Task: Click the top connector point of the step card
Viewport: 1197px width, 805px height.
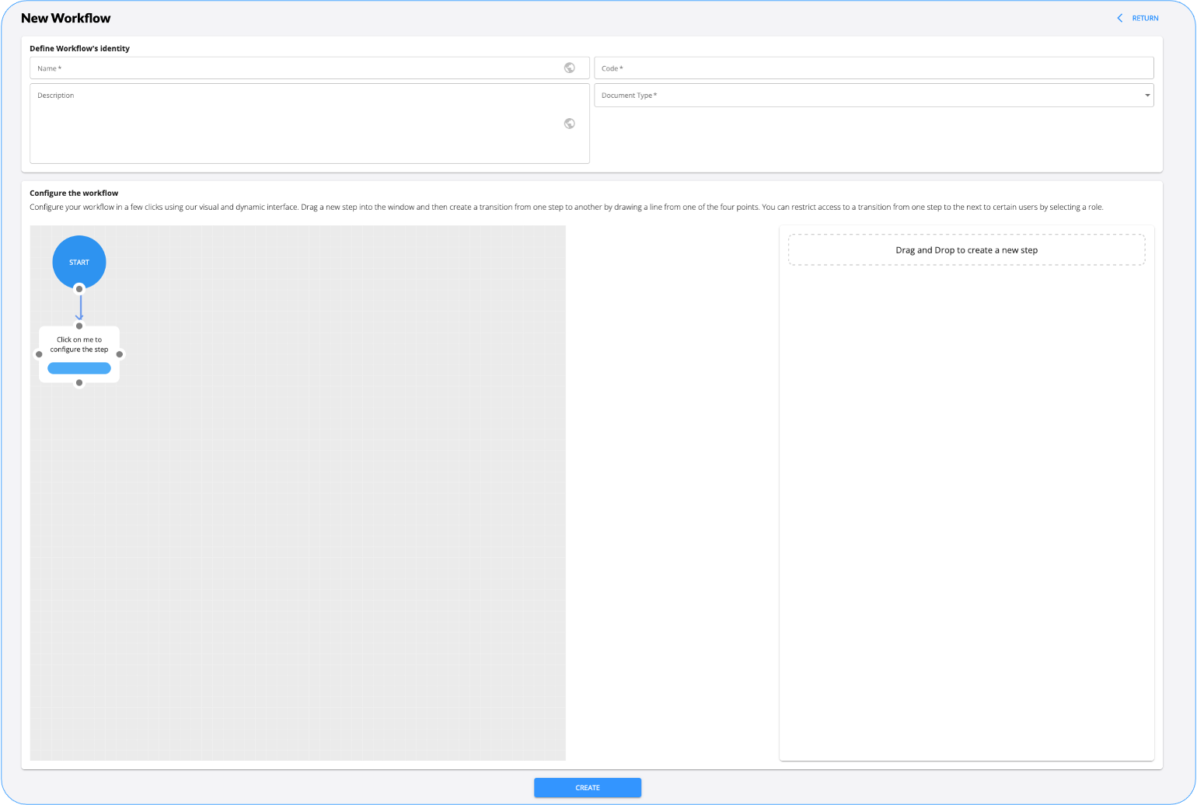Action: click(79, 326)
